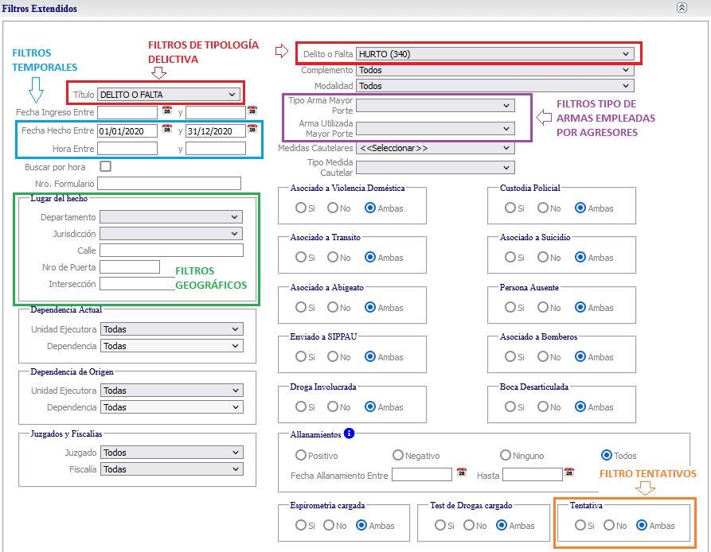Open calendar for Fecha Ingreso end date
Screen dimensions: 711x552
point(252,111)
